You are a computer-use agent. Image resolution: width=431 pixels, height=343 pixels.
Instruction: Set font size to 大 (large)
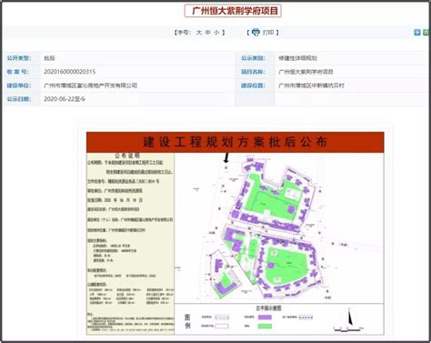(x=199, y=32)
